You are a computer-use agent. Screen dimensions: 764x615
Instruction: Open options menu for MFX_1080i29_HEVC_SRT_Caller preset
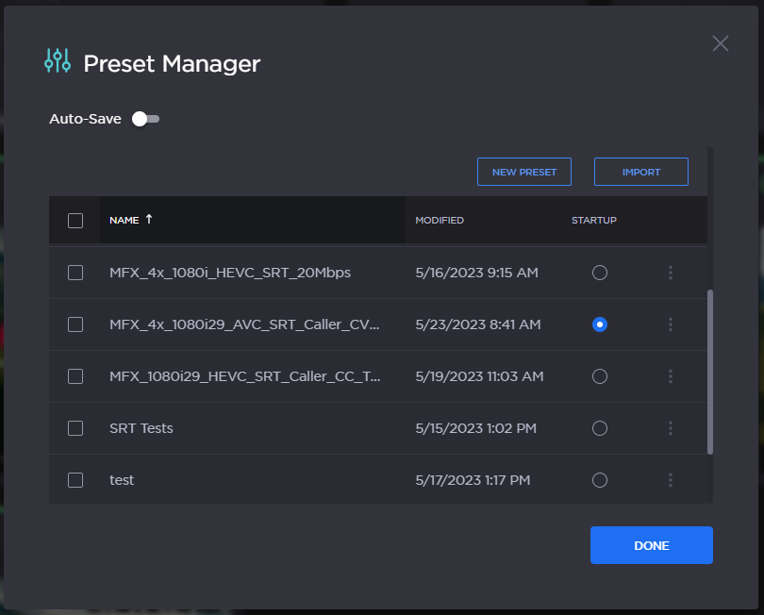[671, 375]
